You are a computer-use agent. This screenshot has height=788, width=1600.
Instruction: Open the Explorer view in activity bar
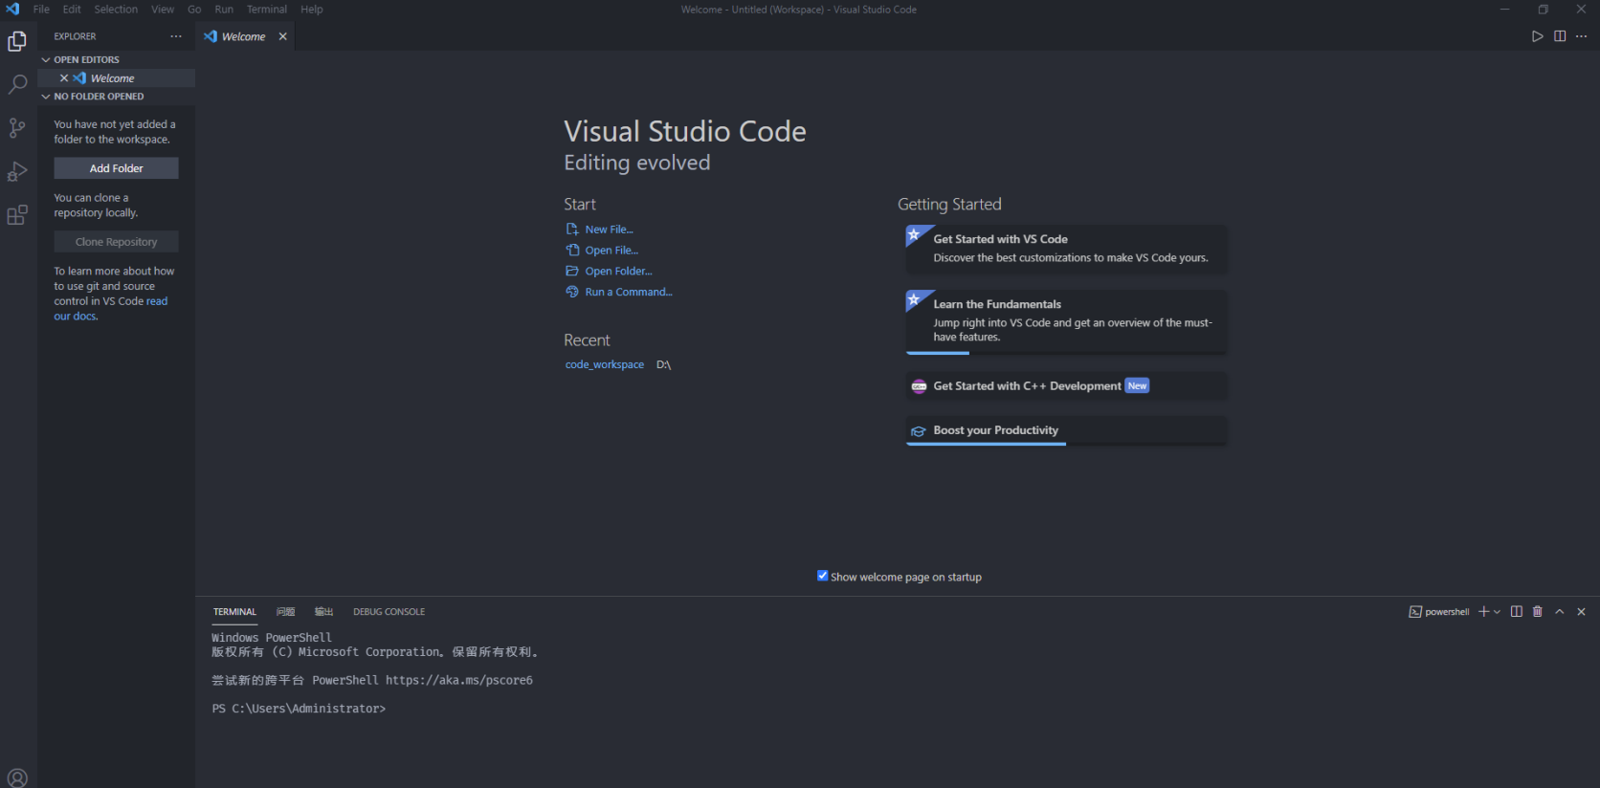(x=17, y=41)
